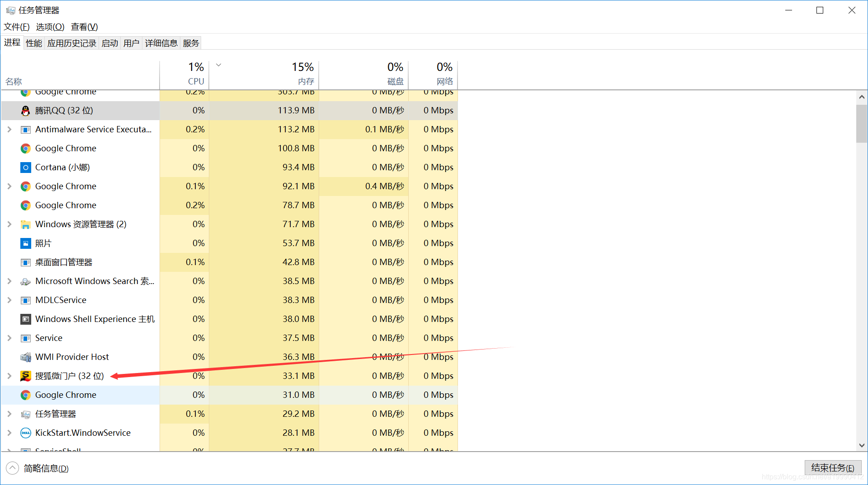
Task: Click the scrollbar down arrow
Action: point(862,445)
